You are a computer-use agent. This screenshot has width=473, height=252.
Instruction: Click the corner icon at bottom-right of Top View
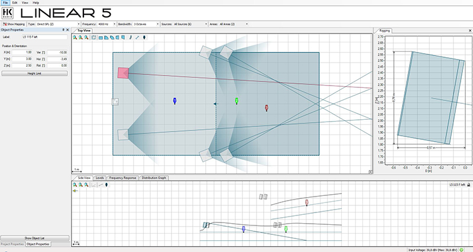[x=370, y=172]
